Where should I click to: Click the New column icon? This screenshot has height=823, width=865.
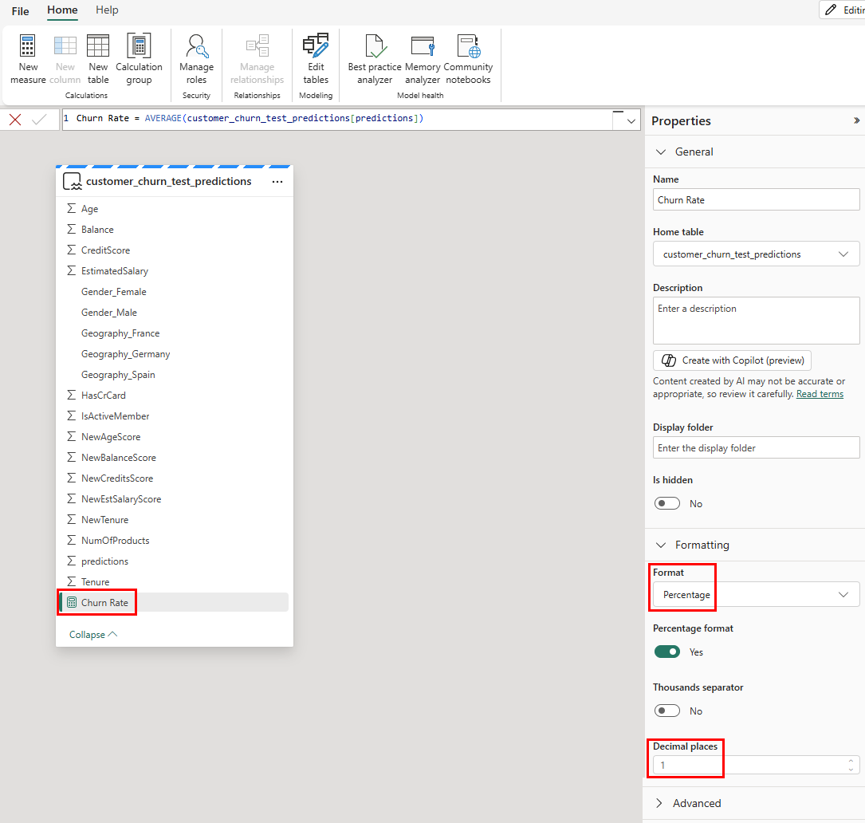click(x=65, y=45)
